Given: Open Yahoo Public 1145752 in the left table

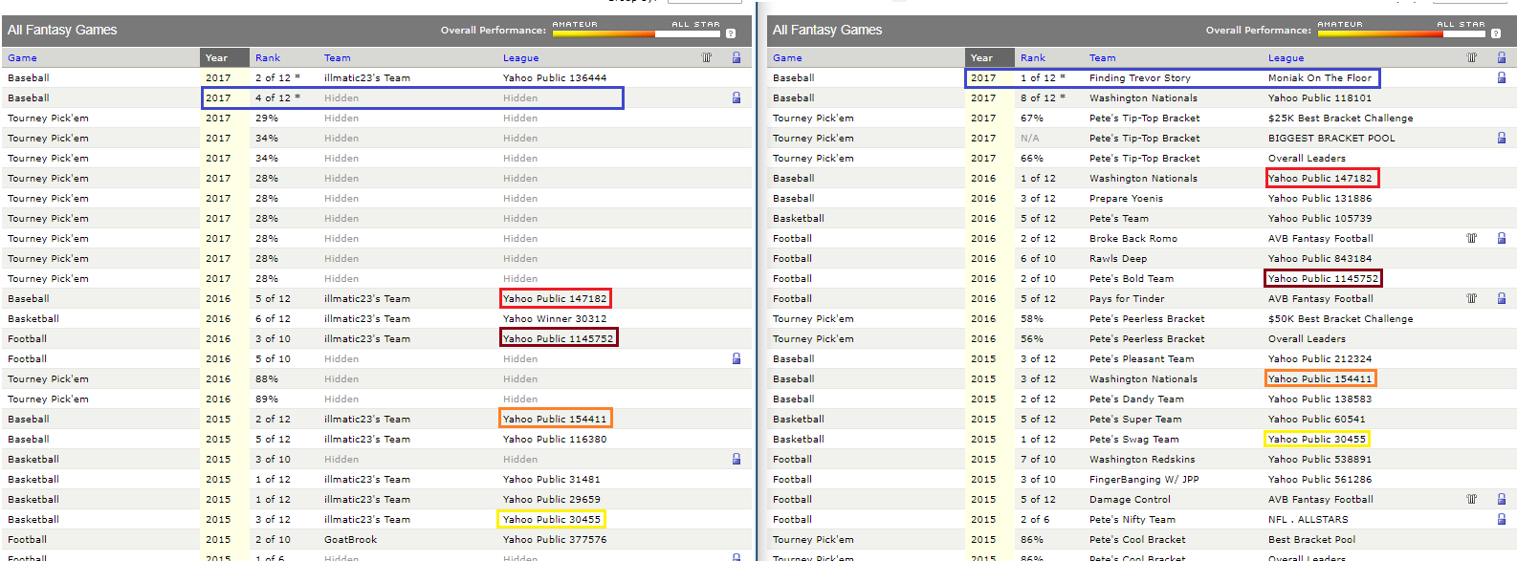Looking at the screenshot, I should pos(559,339).
